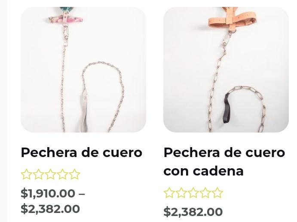The image size is (297, 222).
Task: Rate Pechera de cuero three stars
Action: pyautogui.click(x=50, y=174)
